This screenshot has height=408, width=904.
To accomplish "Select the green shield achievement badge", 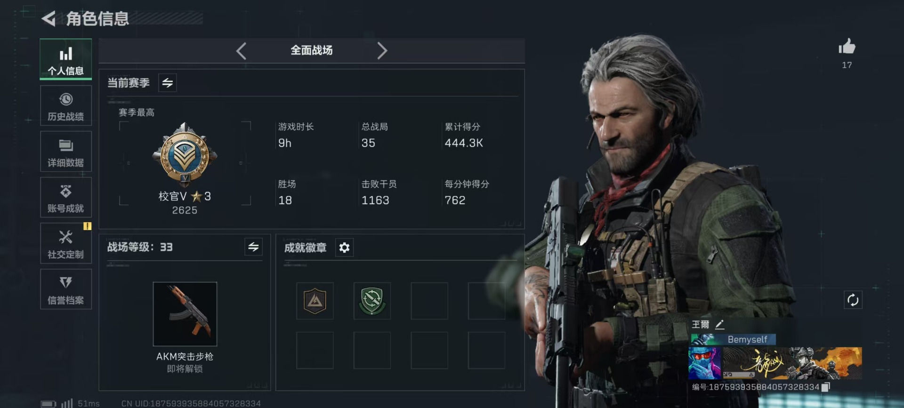I will [372, 301].
